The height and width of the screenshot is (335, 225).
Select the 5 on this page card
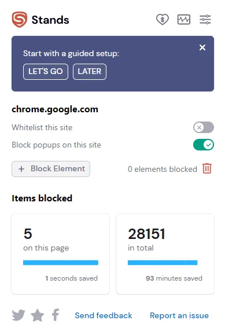(x=61, y=254)
